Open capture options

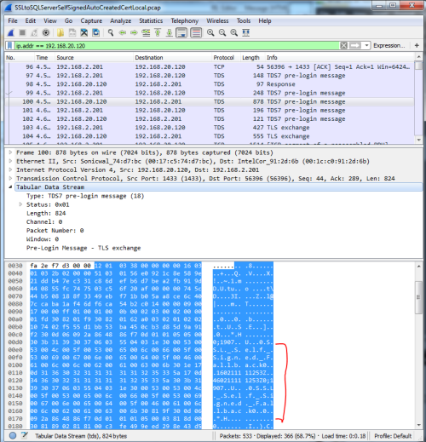click(46, 32)
